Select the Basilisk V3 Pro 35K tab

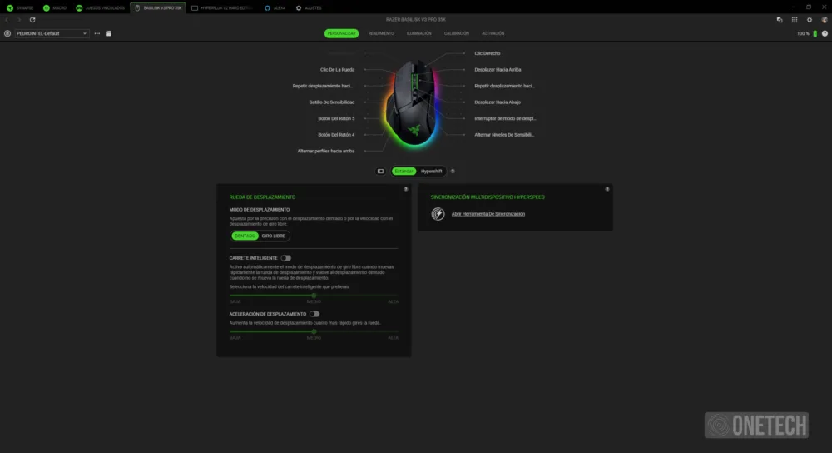pyautogui.click(x=158, y=8)
